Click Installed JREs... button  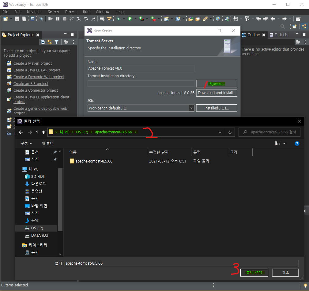coord(217,108)
